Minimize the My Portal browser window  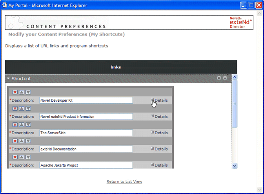pos(243,5)
